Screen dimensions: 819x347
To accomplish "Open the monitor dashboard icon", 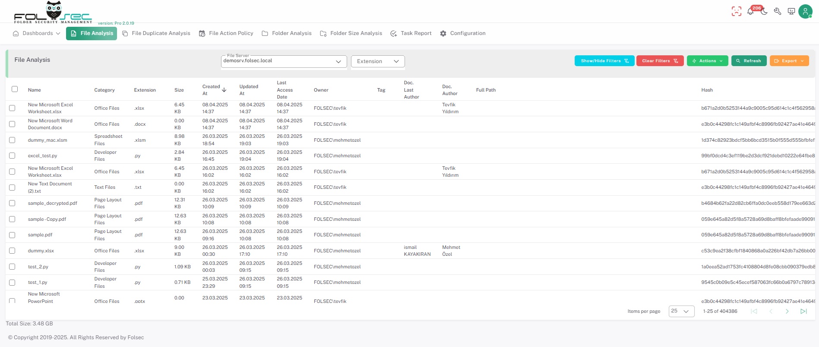I will [x=791, y=12].
